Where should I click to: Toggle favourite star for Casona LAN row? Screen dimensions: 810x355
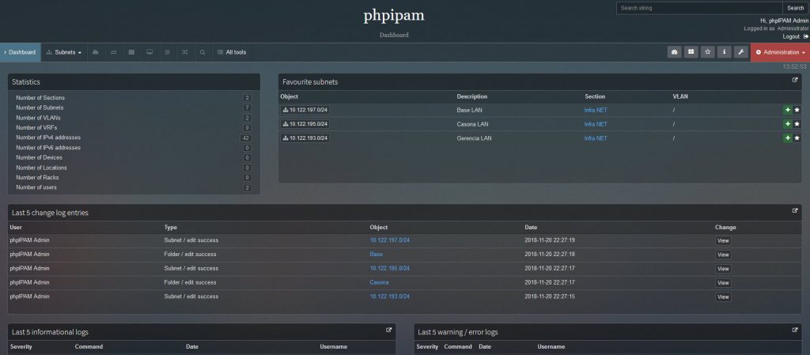pyautogui.click(x=797, y=124)
